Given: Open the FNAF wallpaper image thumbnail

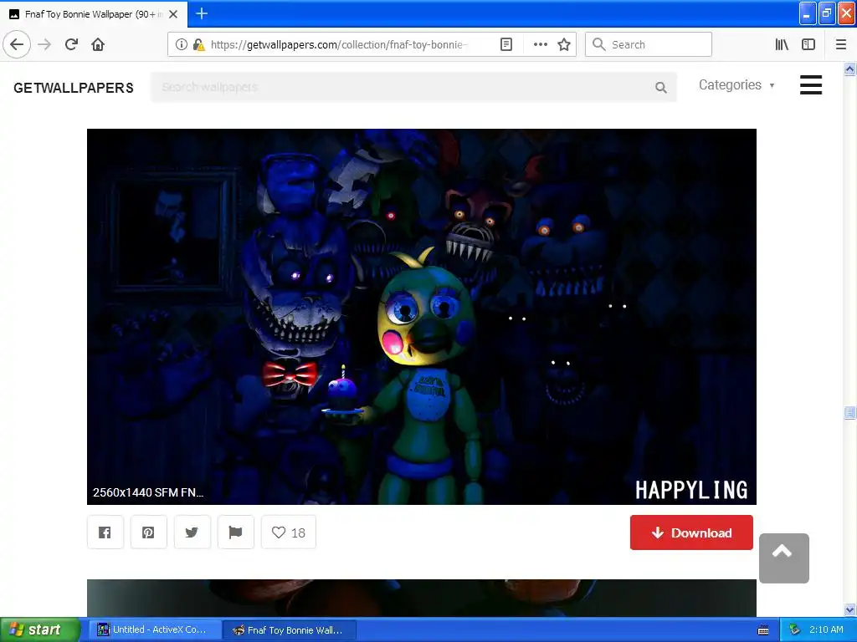Looking at the screenshot, I should 422,317.
